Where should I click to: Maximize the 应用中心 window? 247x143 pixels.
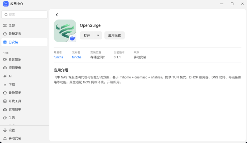point(232,4)
